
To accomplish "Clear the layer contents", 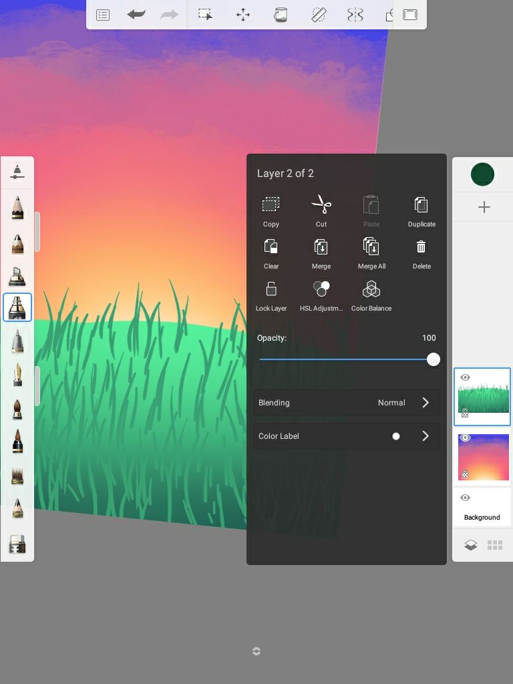I will click(271, 254).
